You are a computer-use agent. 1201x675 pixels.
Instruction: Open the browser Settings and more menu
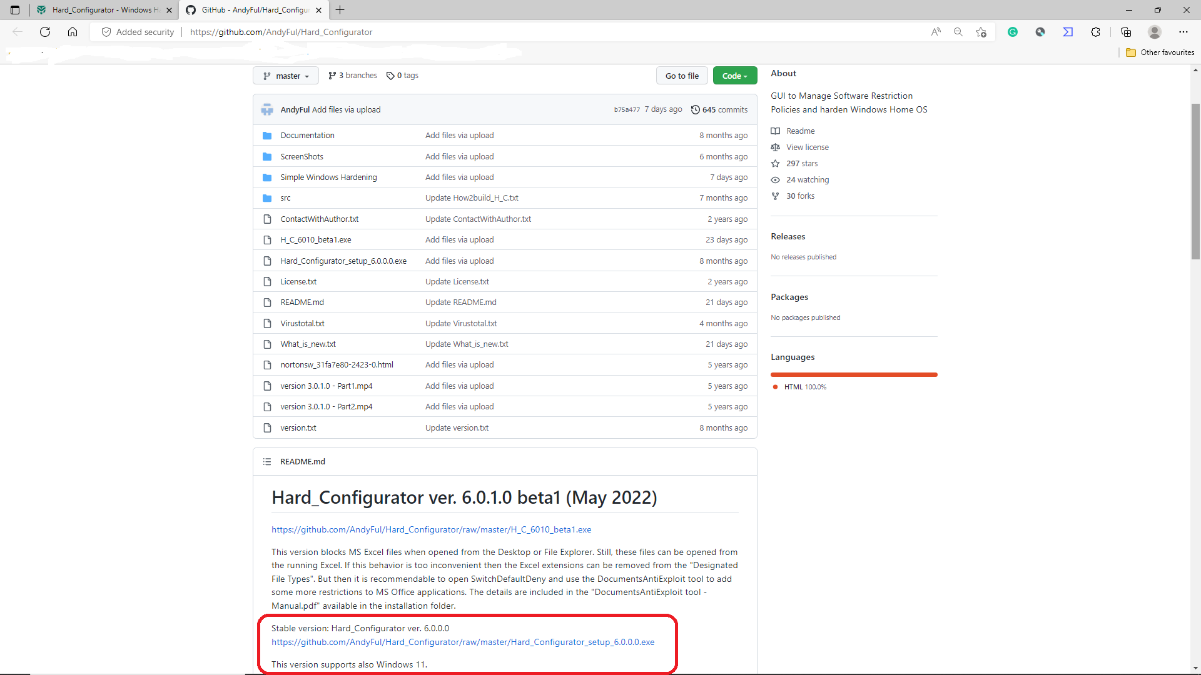tap(1183, 32)
